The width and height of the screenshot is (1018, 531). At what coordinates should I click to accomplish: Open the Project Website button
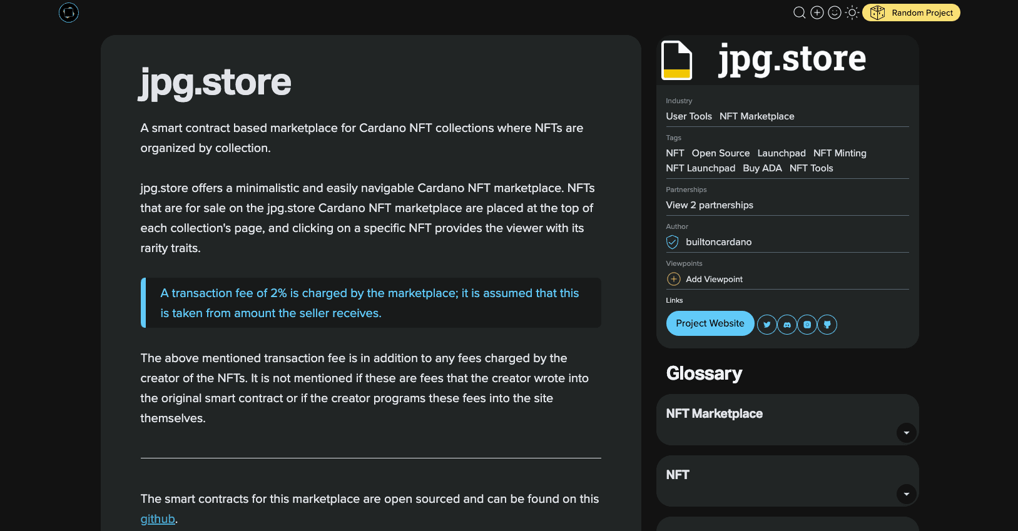(x=710, y=323)
